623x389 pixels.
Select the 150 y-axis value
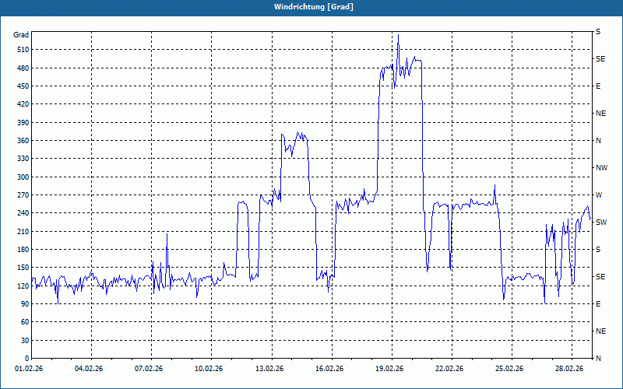click(23, 268)
